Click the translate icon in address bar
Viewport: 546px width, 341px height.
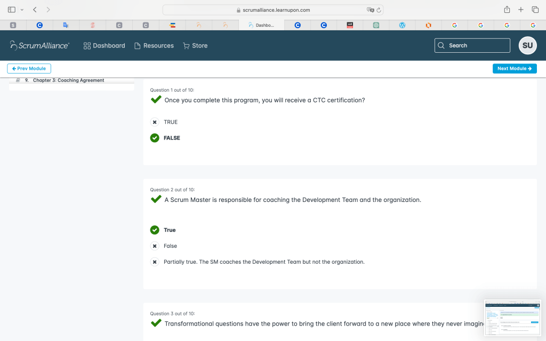tap(370, 10)
